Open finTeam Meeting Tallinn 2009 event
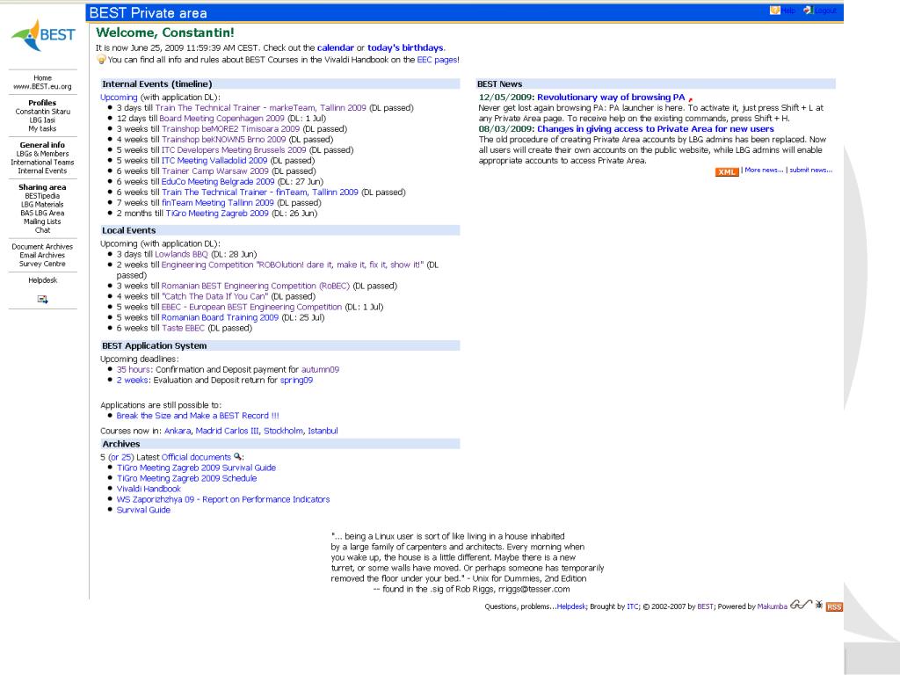This screenshot has height=675, width=900. pos(218,203)
